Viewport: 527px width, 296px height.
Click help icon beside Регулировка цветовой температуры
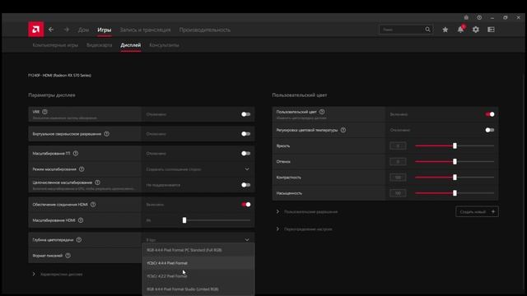pos(343,130)
